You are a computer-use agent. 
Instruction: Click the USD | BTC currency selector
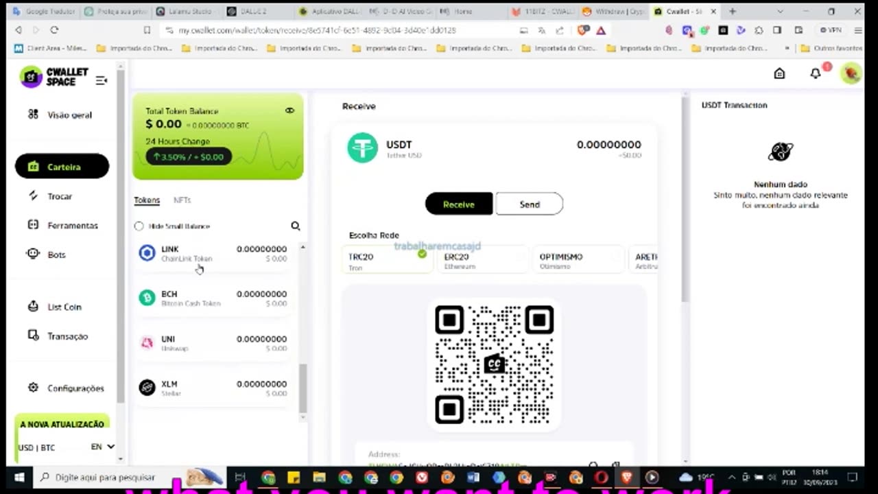[x=36, y=447]
